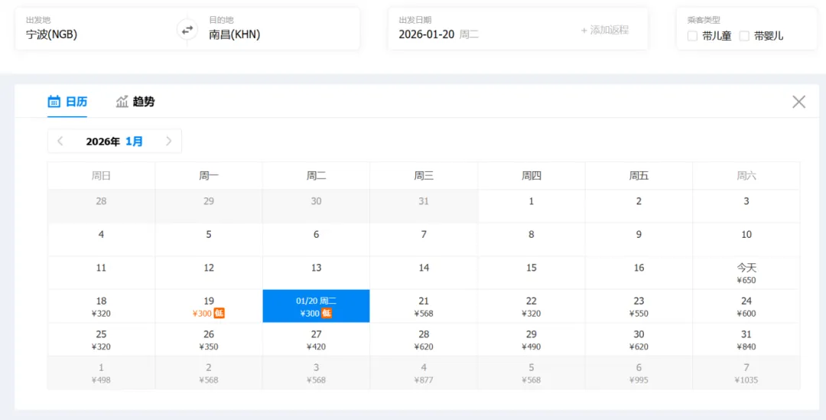Select January 22 priced ¥320

point(531,306)
